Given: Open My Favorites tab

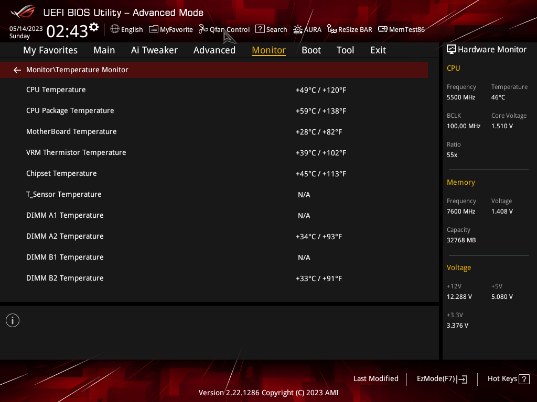Looking at the screenshot, I should click(50, 50).
